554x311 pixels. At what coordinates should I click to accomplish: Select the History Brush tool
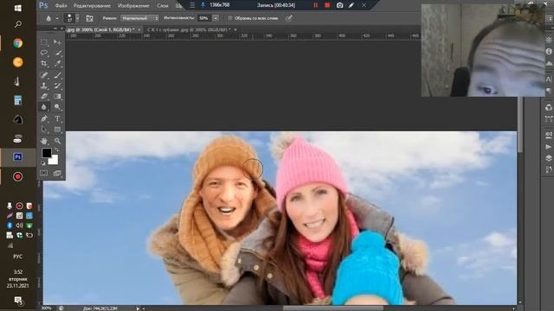pos(57,86)
